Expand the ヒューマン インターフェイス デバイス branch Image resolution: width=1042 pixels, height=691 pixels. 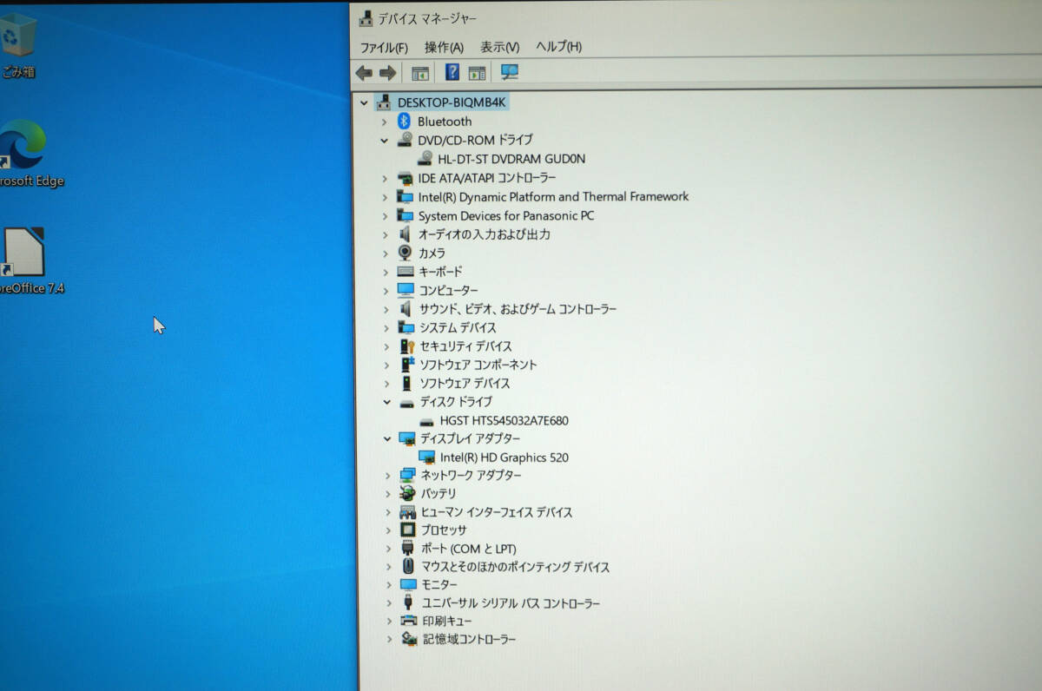(x=388, y=512)
